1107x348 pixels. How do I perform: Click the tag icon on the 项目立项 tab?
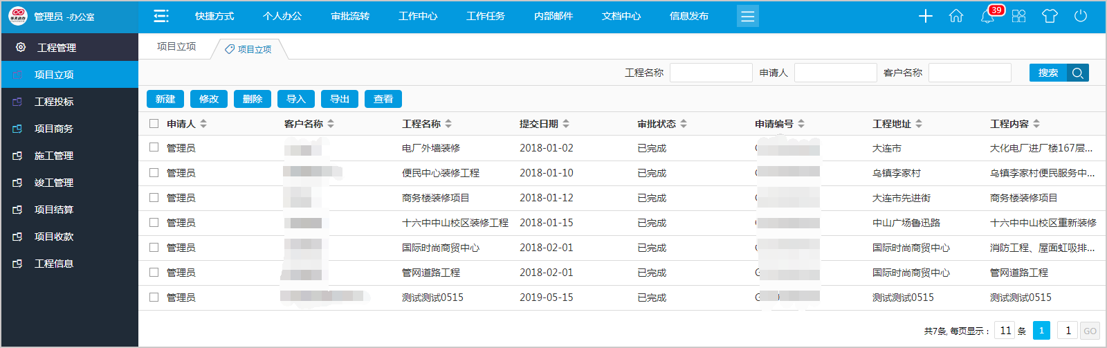point(230,49)
